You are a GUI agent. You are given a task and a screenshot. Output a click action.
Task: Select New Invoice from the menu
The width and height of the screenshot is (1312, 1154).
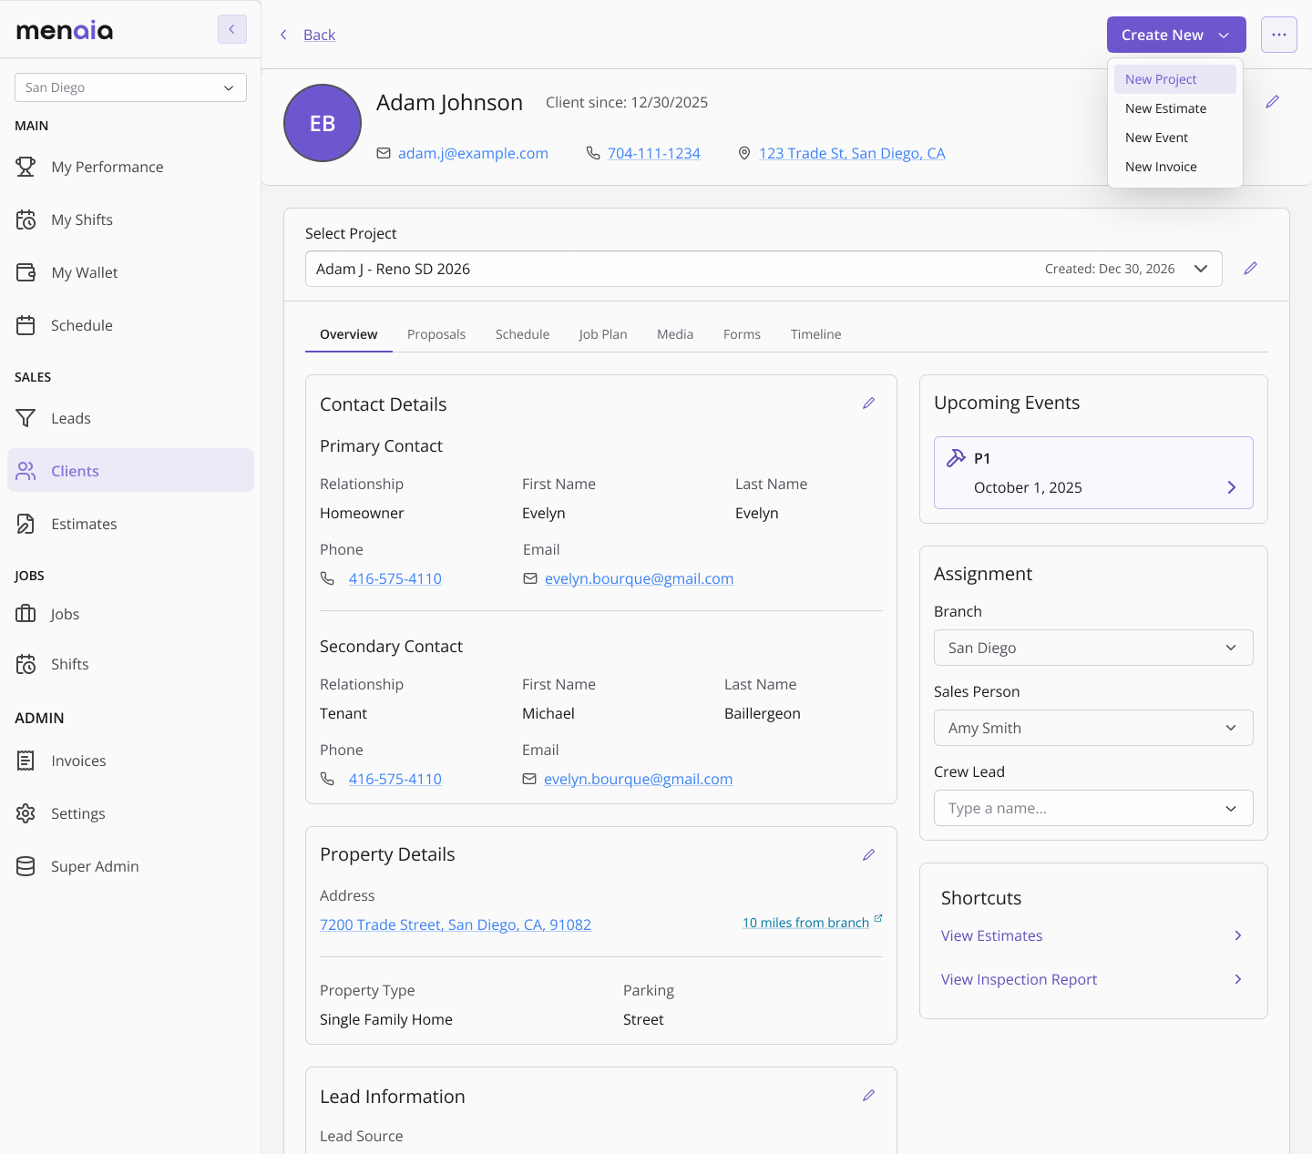click(1175, 167)
